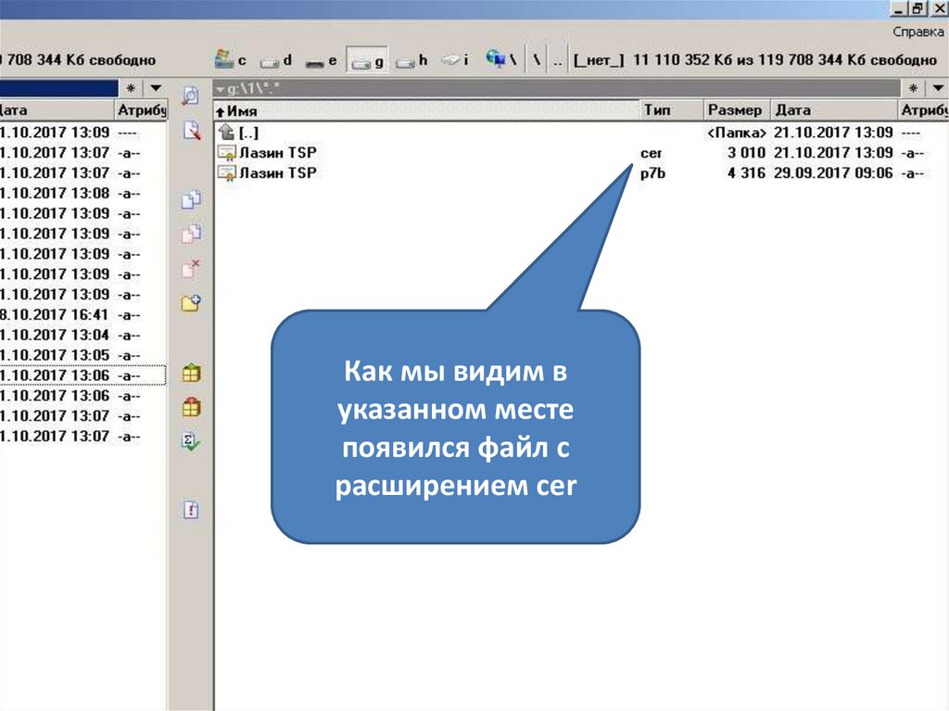This screenshot has height=711, width=949.
Task: Click the left panel blue path bar
Action: pos(58,88)
